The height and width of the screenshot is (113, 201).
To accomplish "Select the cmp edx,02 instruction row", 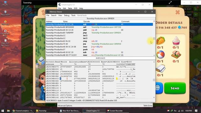I will pyautogui.click(x=99, y=41).
